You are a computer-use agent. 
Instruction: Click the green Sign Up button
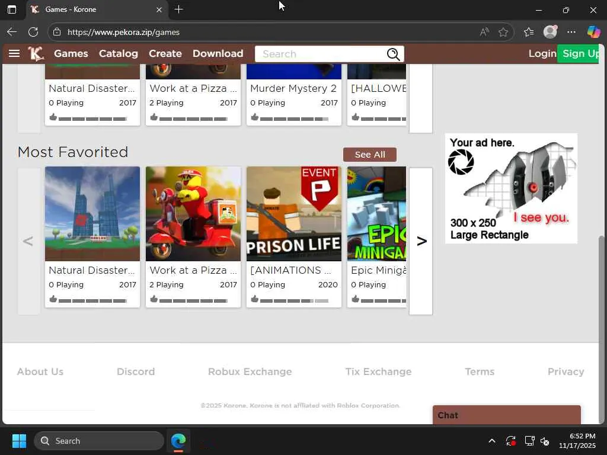(x=579, y=53)
